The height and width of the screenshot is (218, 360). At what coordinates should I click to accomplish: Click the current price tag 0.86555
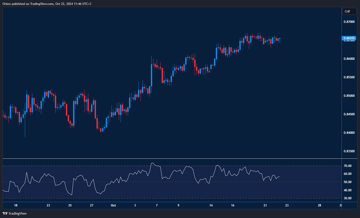349,38
